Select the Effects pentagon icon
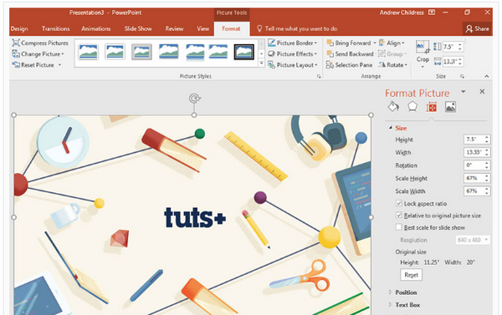502x315 pixels. coord(412,106)
